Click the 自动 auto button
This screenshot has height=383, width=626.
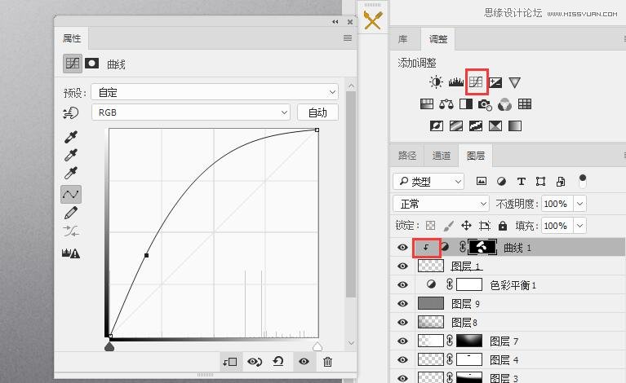(317, 112)
